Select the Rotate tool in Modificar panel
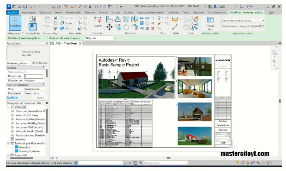The width and height of the screenshot is (286, 171). tap(126, 27)
